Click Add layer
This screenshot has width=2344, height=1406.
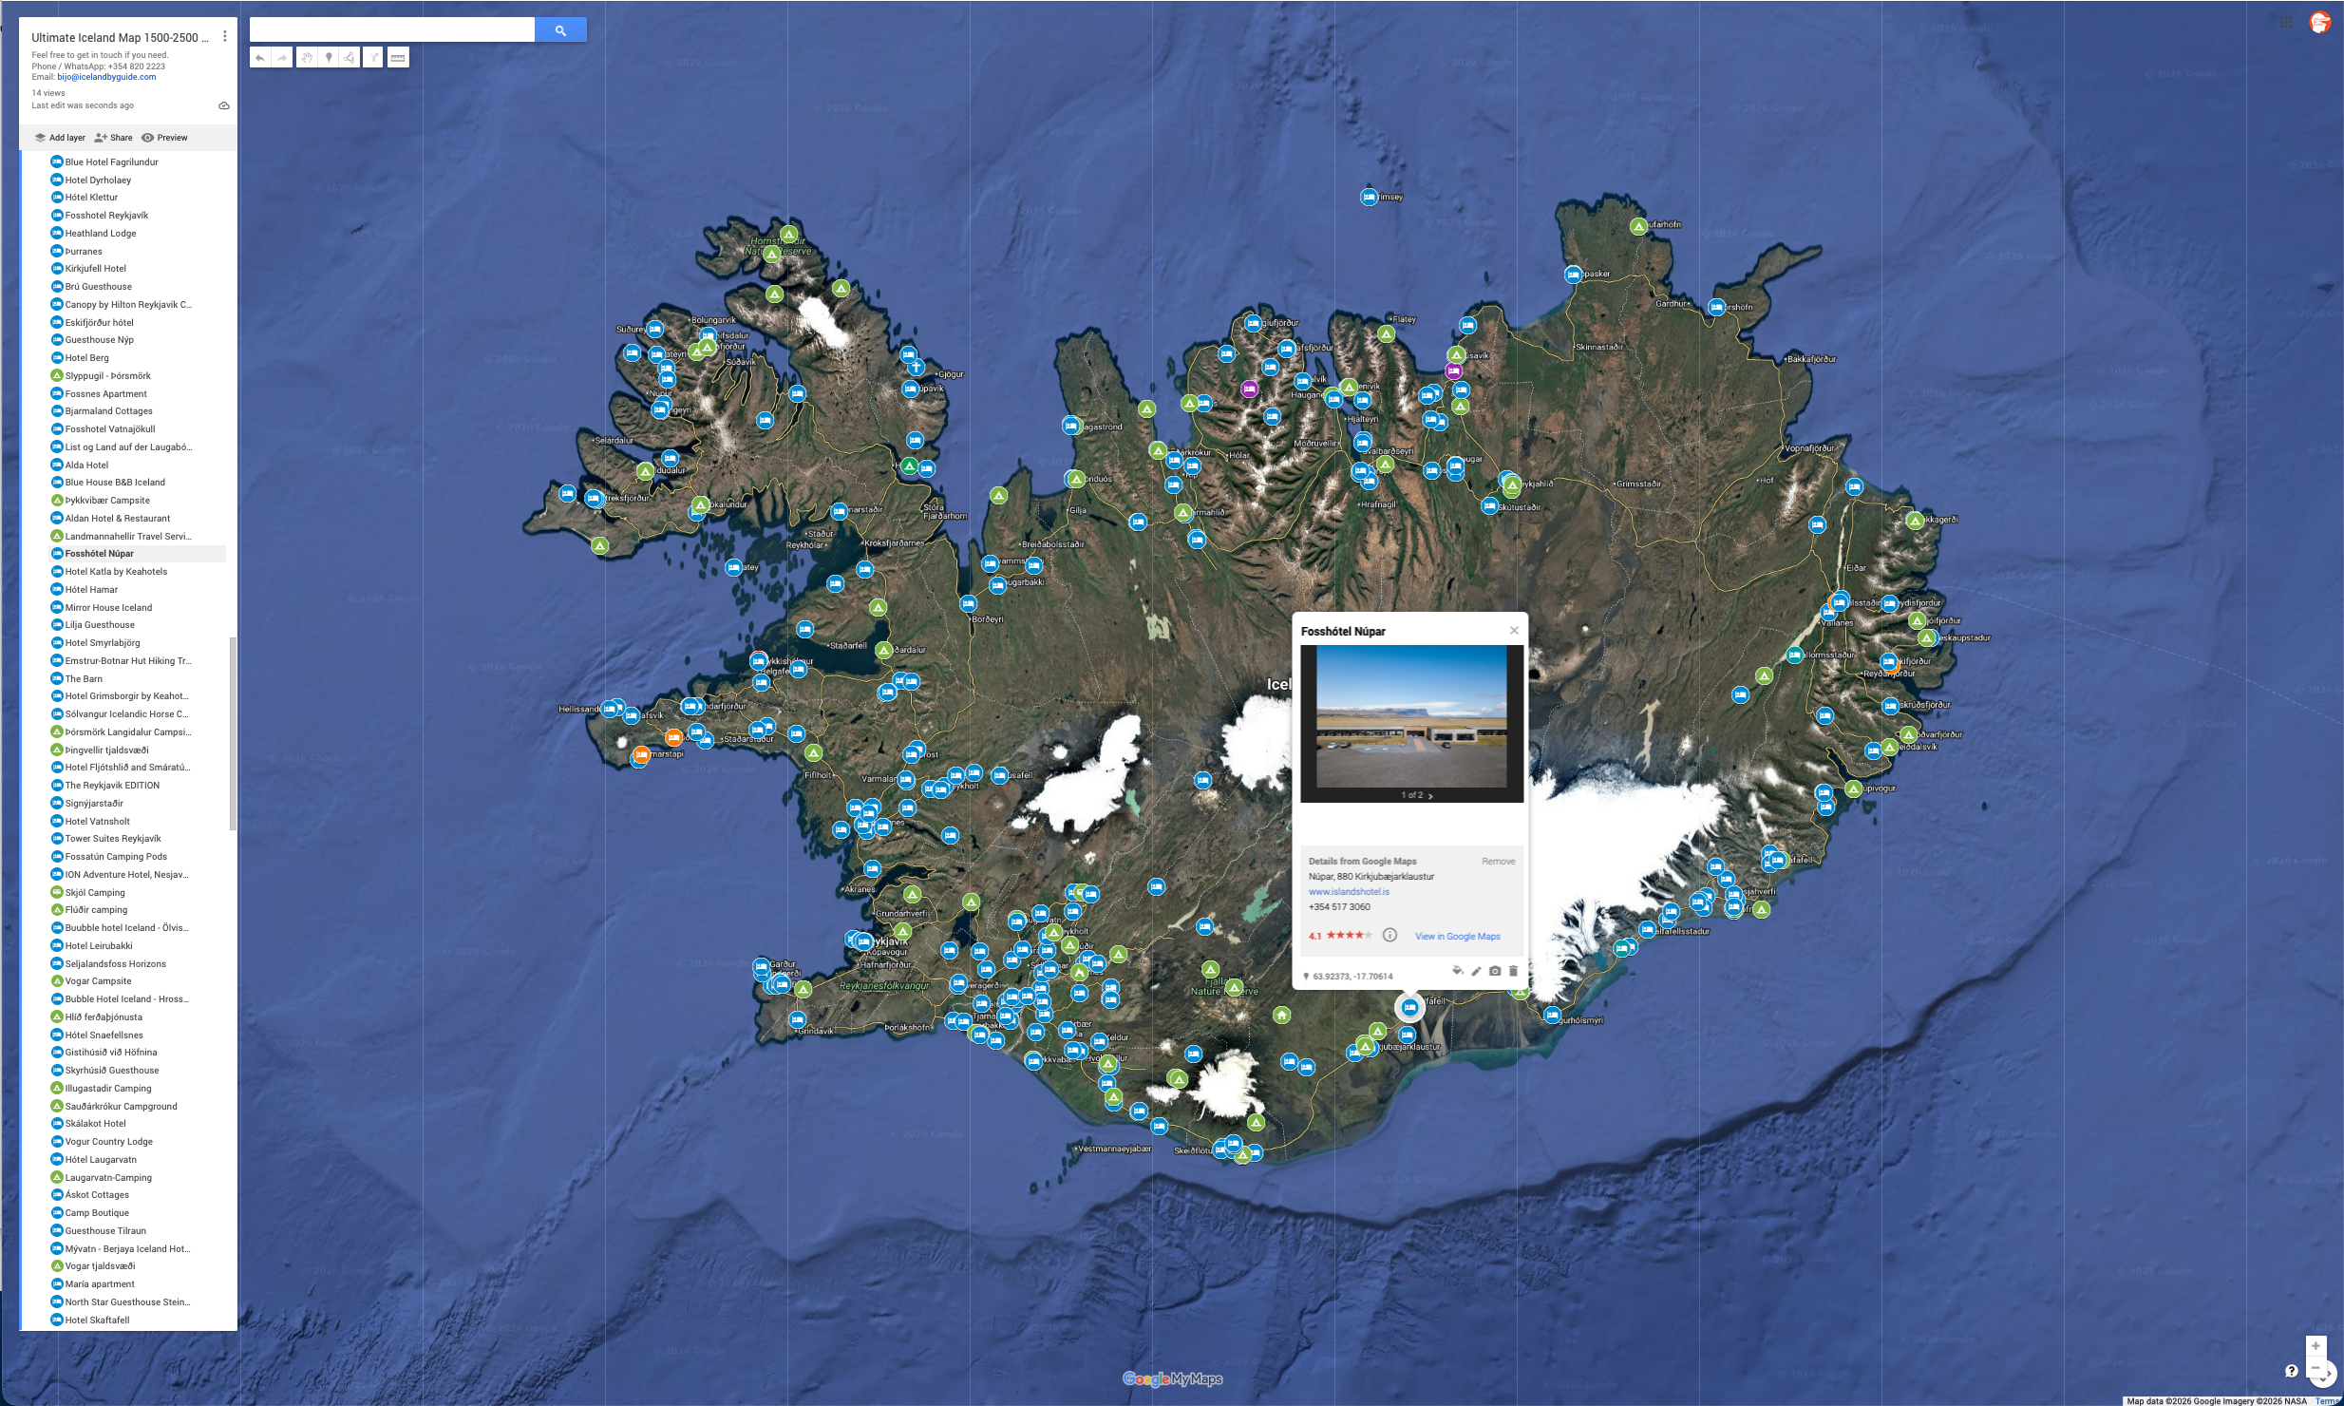tap(60, 138)
